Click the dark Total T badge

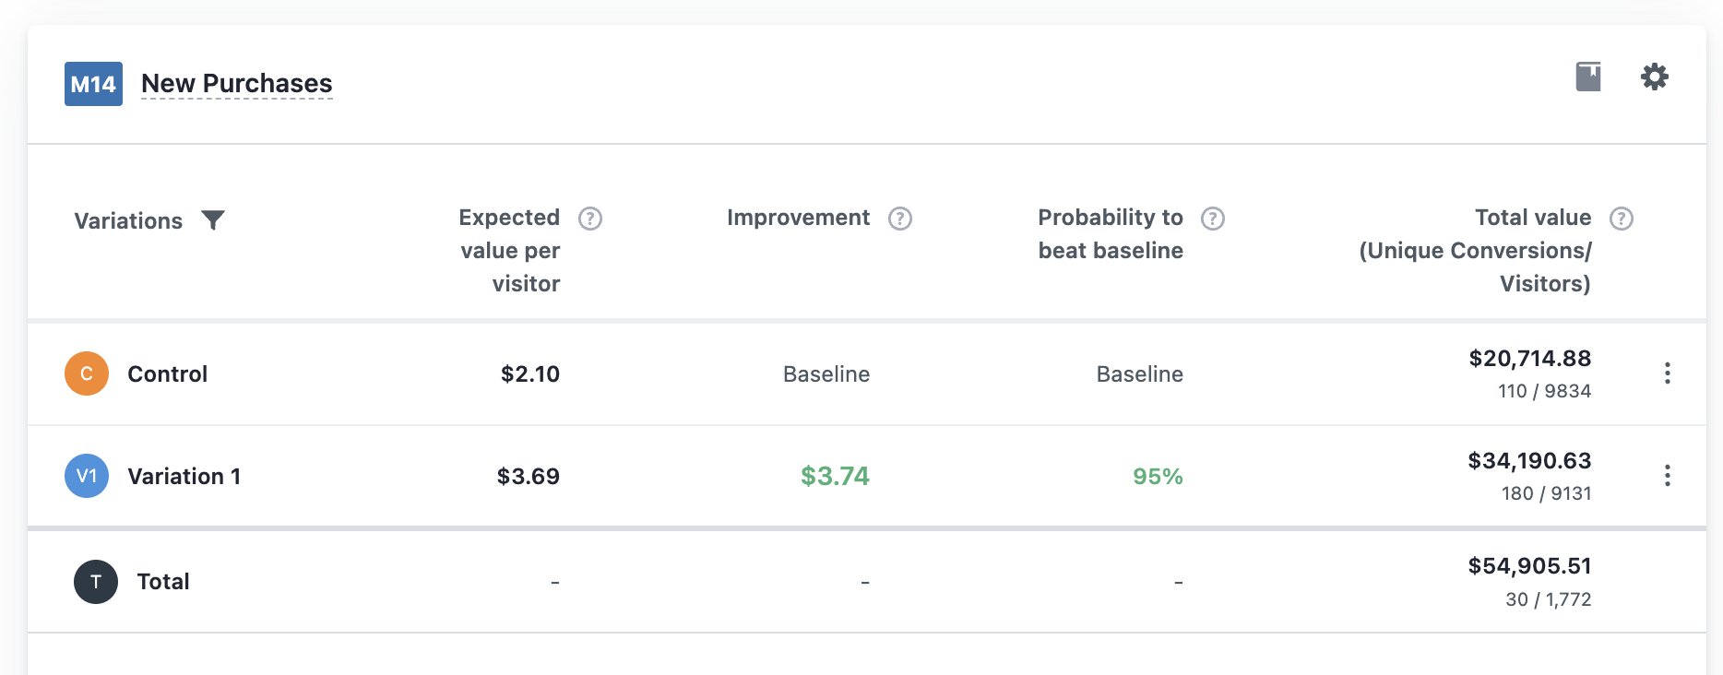(x=96, y=582)
